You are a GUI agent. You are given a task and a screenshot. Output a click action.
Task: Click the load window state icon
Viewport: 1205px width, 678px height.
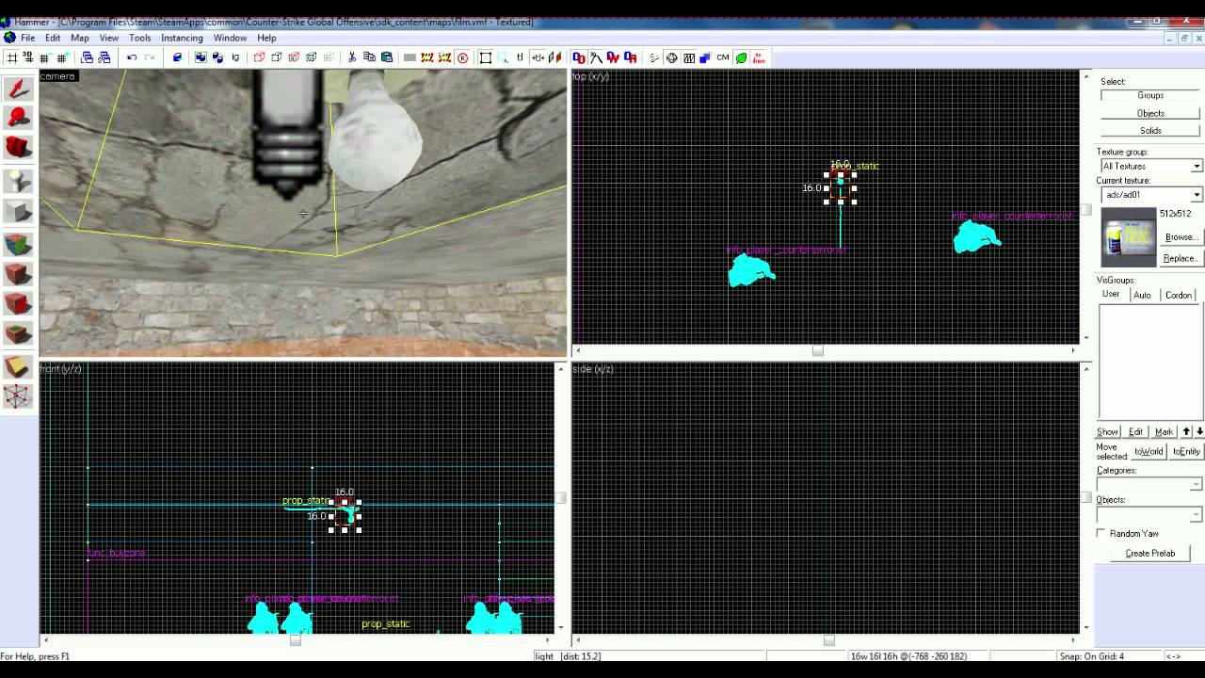coord(87,57)
